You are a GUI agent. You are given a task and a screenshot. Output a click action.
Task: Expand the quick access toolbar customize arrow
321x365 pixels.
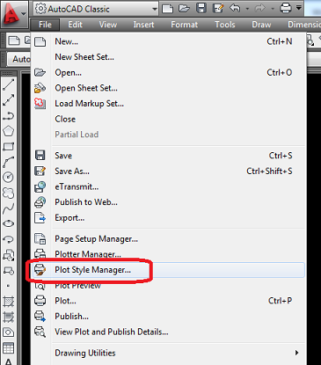coord(299,8)
